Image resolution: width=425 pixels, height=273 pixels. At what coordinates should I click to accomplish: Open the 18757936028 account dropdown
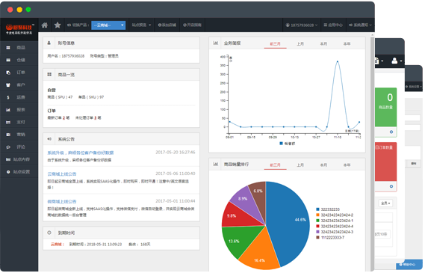[x=302, y=25]
